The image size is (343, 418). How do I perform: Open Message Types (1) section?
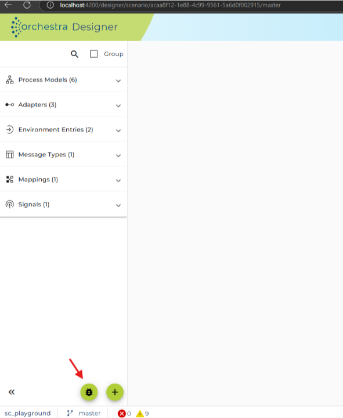coord(63,155)
